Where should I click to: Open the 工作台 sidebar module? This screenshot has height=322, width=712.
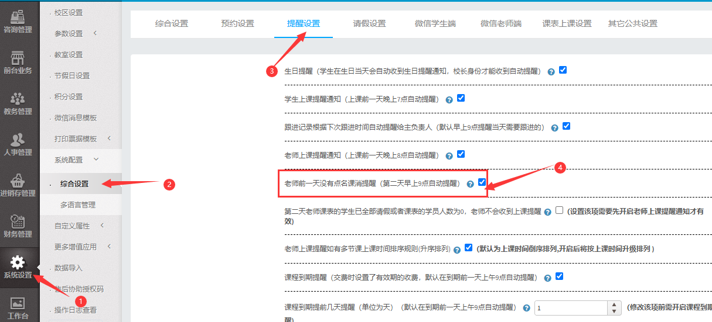pyautogui.click(x=18, y=308)
